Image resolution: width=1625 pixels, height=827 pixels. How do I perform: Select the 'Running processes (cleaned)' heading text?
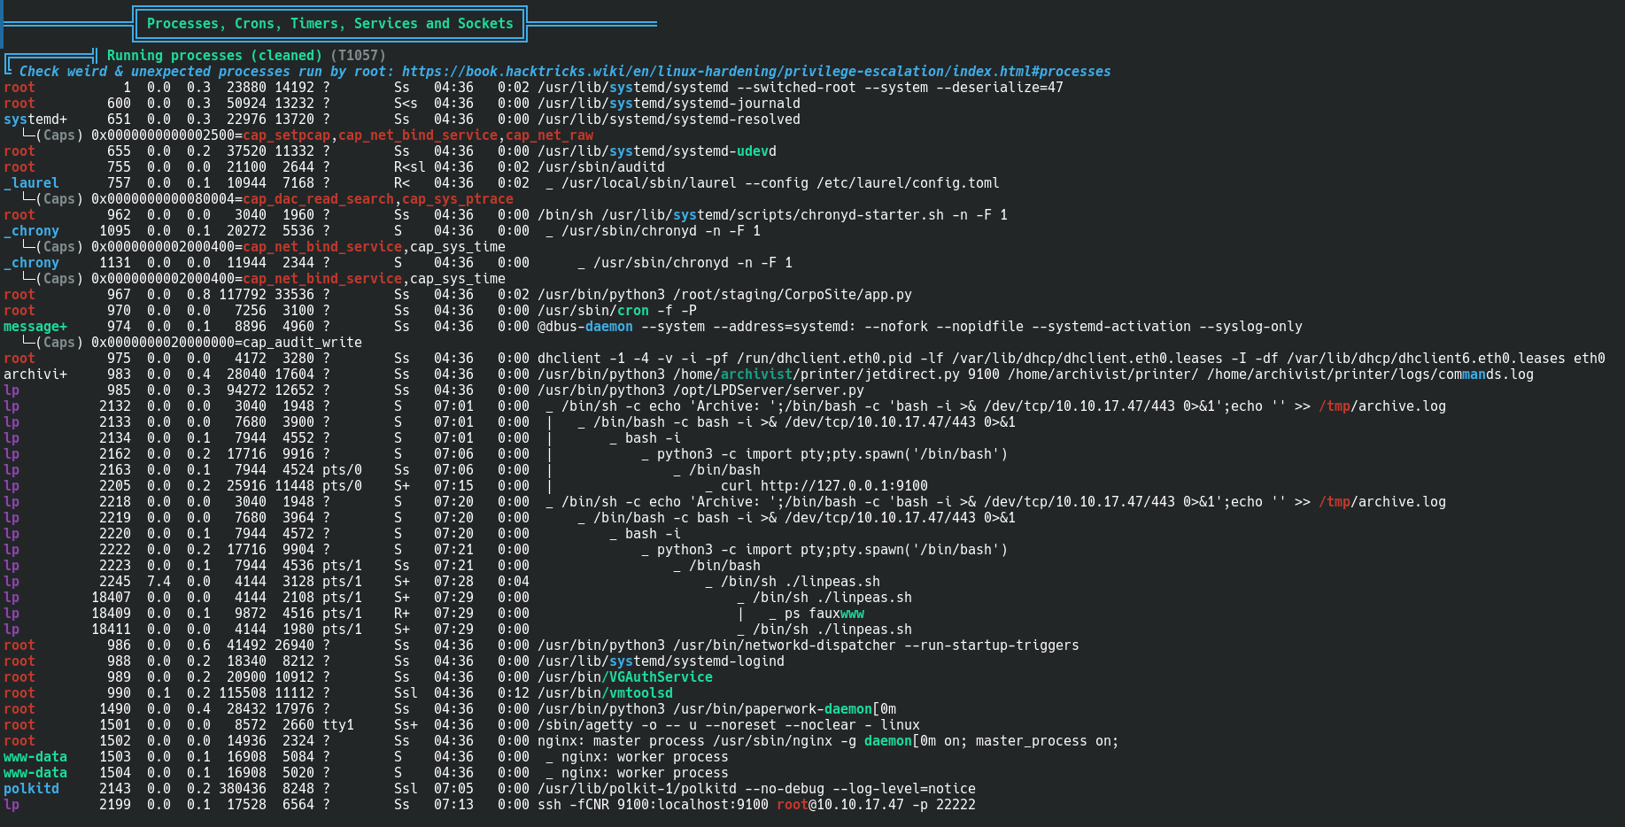coord(214,56)
